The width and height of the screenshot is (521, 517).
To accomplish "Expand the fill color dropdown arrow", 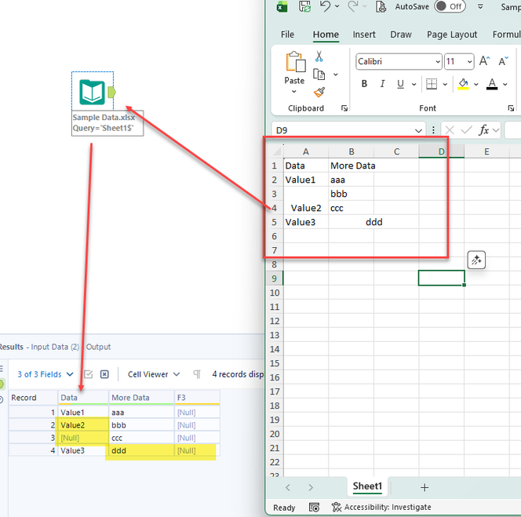I will [476, 84].
